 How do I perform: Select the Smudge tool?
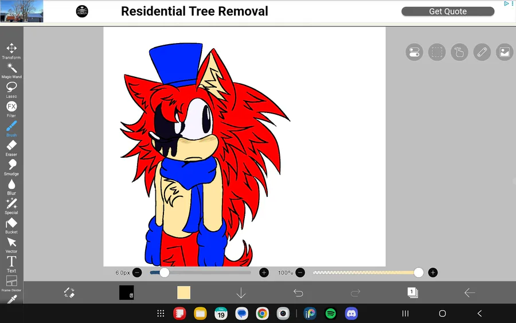[11, 168]
